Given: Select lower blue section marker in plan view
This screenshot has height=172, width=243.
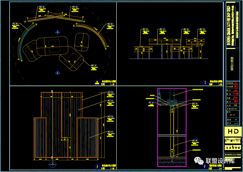Looking at the screenshot, I should pos(58,73).
